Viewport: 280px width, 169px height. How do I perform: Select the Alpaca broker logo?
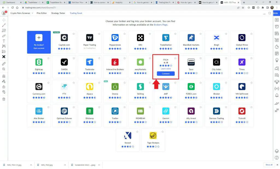(x=90, y=87)
